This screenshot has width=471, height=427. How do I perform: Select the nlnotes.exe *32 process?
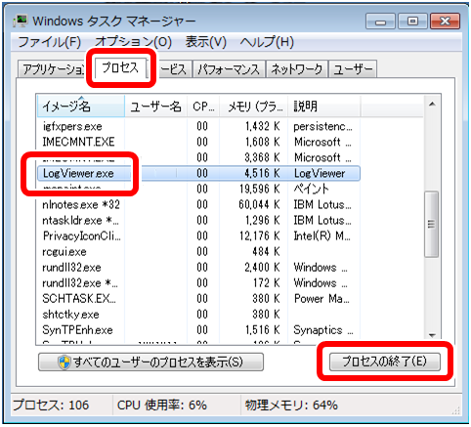198,204
